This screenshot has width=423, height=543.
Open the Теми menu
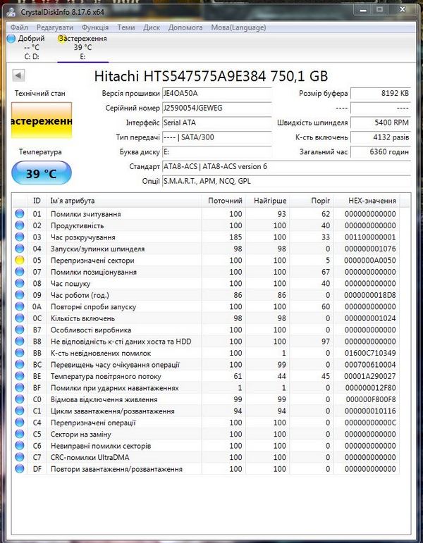[x=126, y=27]
